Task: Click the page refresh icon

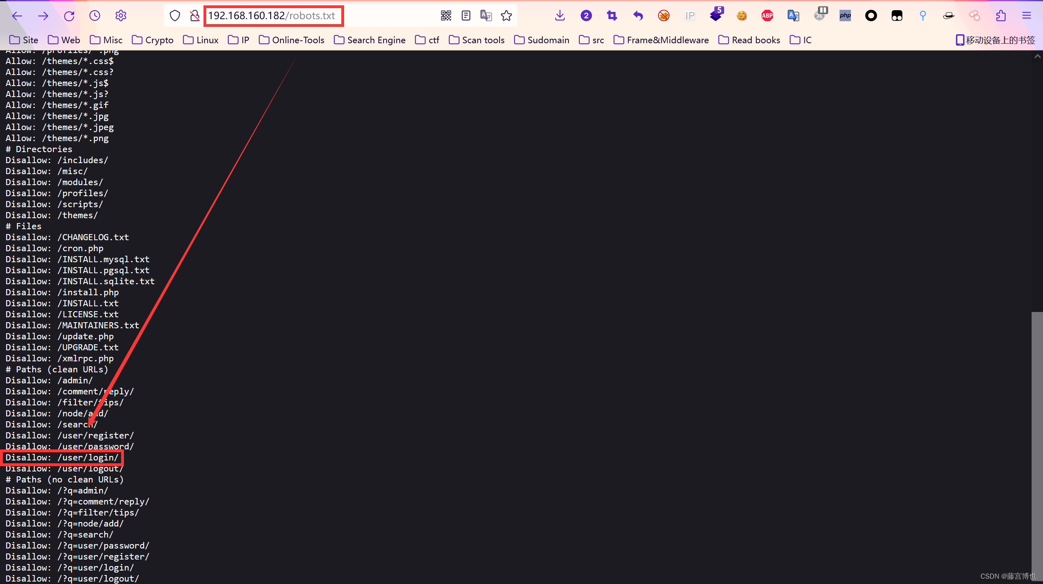Action: pyautogui.click(x=69, y=15)
